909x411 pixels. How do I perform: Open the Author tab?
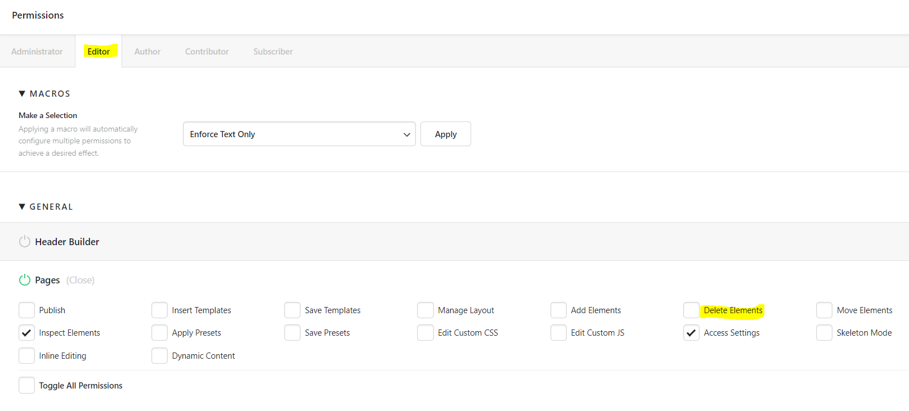(147, 51)
